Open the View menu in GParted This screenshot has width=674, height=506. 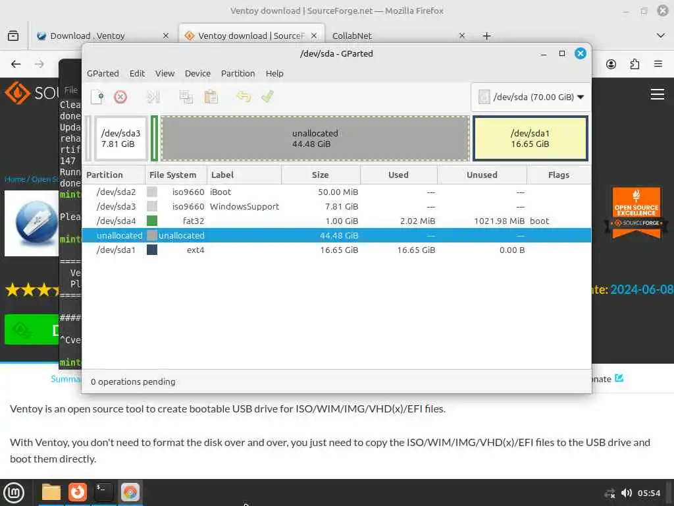(x=165, y=74)
